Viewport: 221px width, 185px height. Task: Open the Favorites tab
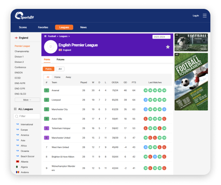tap(43, 27)
